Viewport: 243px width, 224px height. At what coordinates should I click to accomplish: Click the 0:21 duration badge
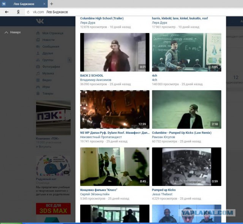[x=143, y=67]
